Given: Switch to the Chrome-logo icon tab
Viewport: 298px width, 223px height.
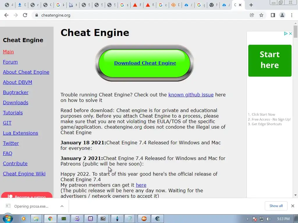Looking at the screenshot, I should coord(214,5).
